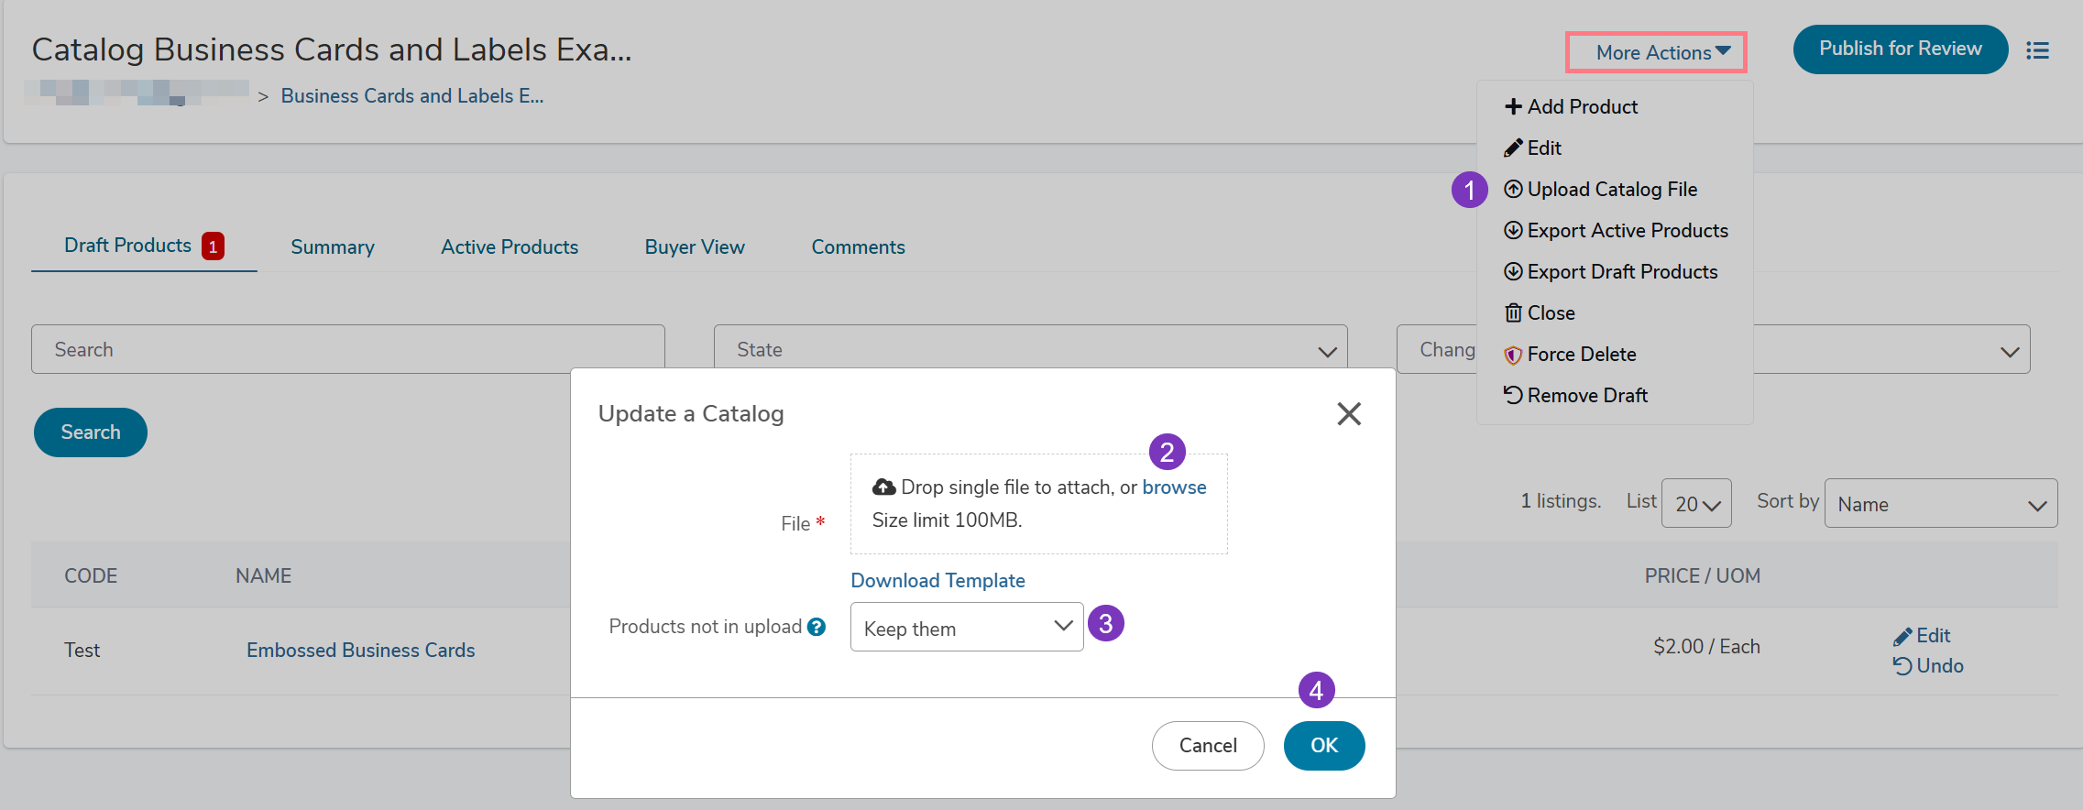Open the Keep them dropdown
2083x810 pixels.
click(x=967, y=628)
